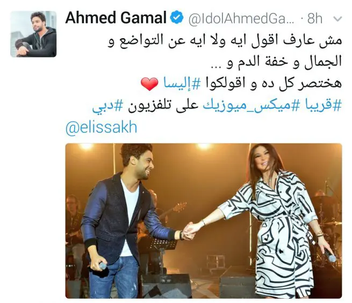
Task: Open the @elissakh mention
Action: [101, 127]
